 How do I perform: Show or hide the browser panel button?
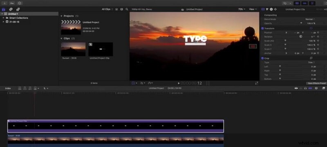point(297,3)
